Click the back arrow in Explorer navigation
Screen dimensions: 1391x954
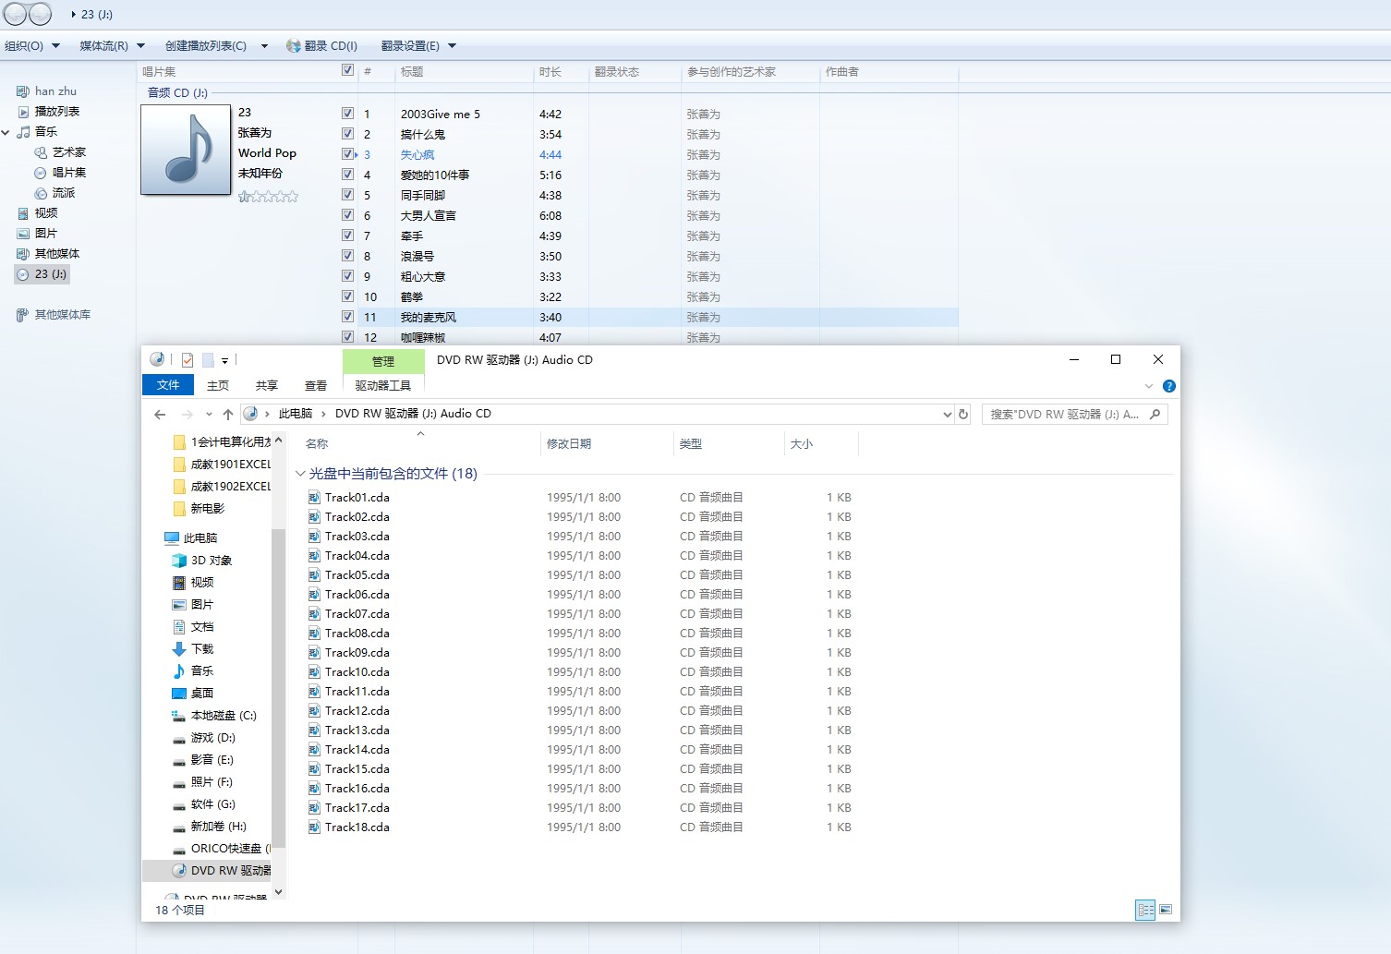point(160,415)
